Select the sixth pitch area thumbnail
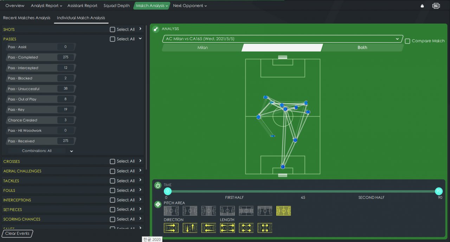This screenshot has height=242, width=450. (265, 211)
